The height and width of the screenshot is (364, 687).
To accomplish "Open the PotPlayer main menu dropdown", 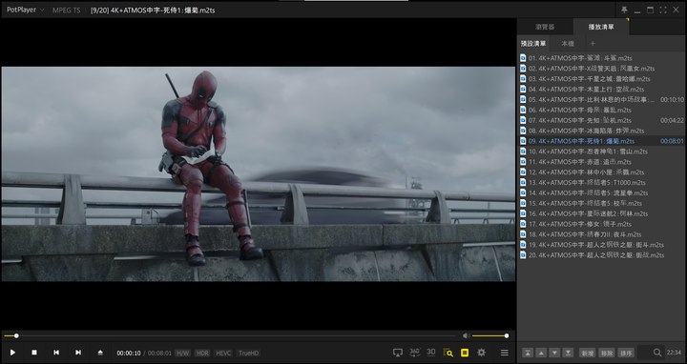I will pos(26,10).
